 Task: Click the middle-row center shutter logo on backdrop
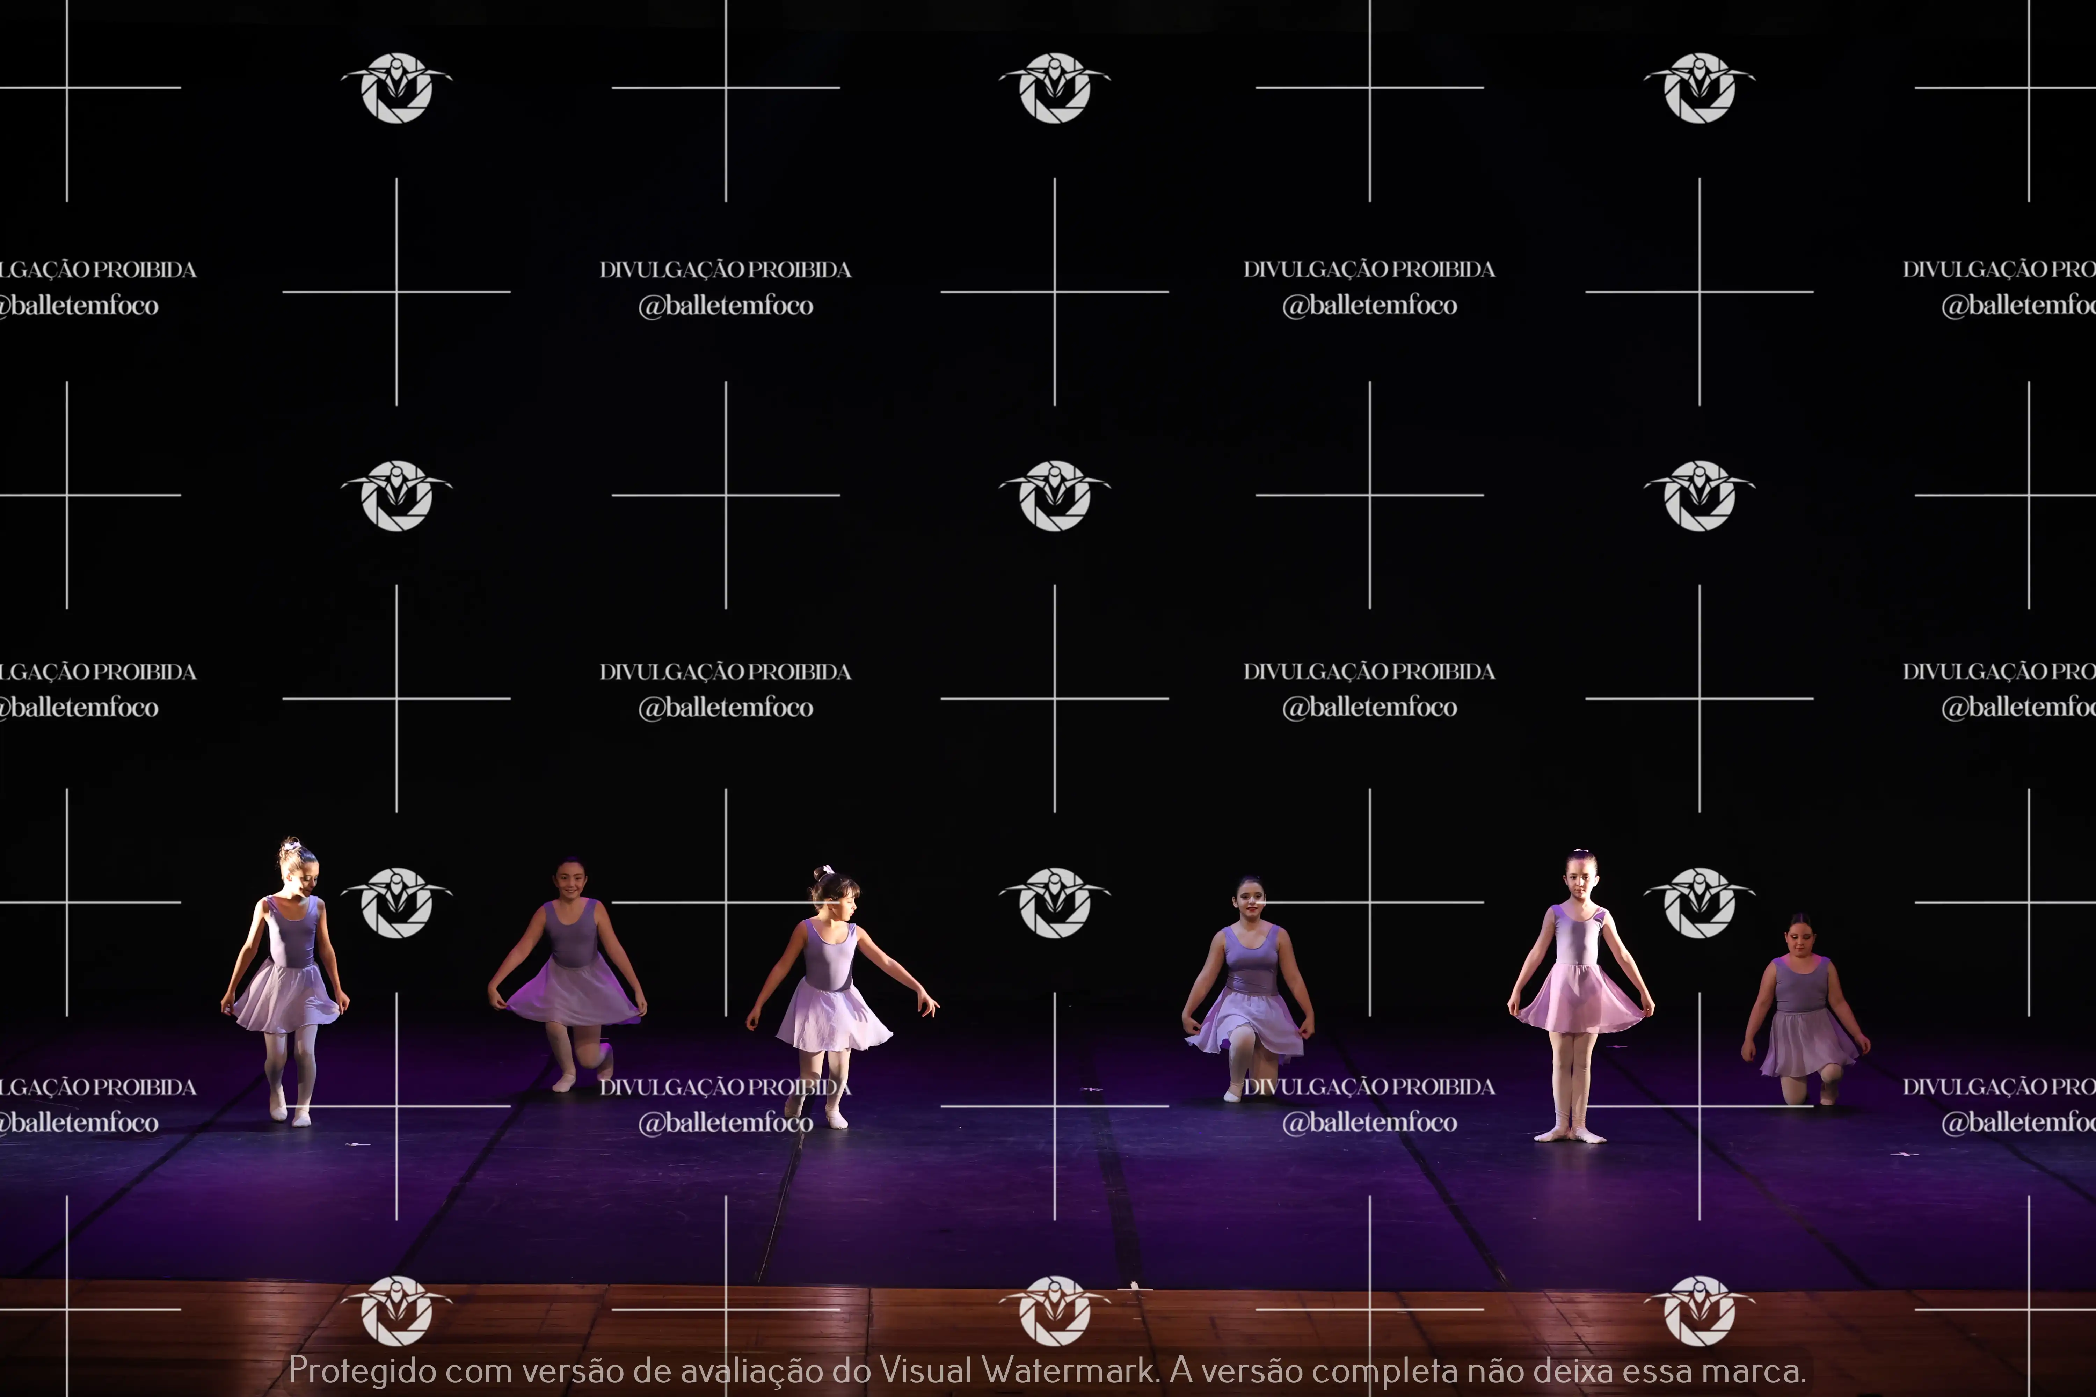point(1054,495)
